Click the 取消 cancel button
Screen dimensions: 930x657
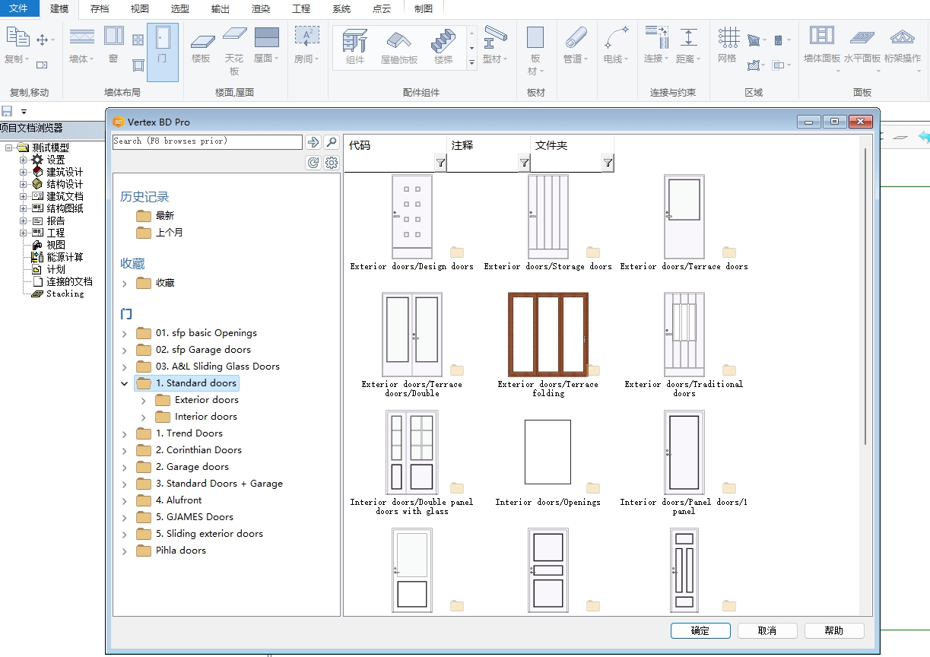[767, 630]
